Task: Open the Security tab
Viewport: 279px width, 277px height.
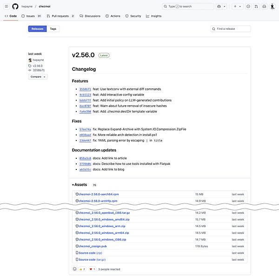Action: point(133,16)
